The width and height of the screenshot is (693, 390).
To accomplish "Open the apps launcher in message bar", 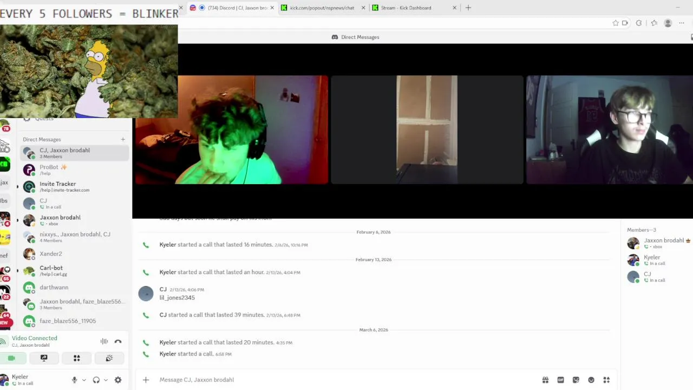I will coord(606,380).
